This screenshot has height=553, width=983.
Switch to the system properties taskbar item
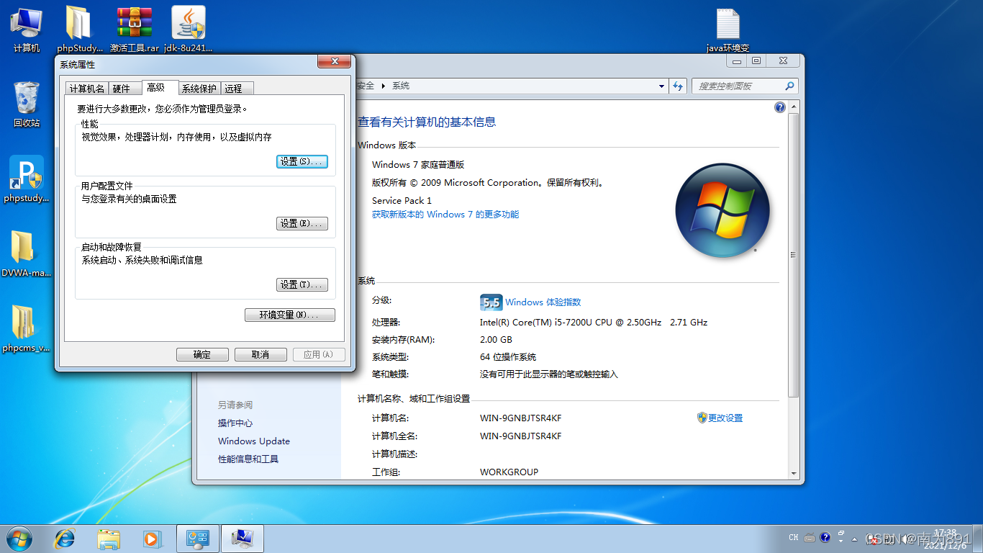[243, 539]
